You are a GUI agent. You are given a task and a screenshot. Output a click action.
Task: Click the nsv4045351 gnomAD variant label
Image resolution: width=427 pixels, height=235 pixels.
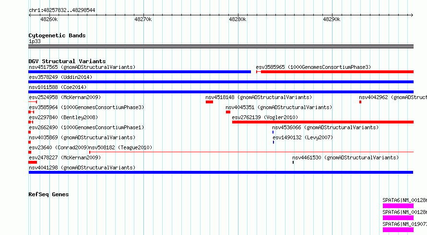279,107
